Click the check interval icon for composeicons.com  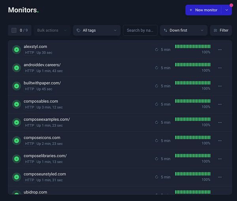156,140
